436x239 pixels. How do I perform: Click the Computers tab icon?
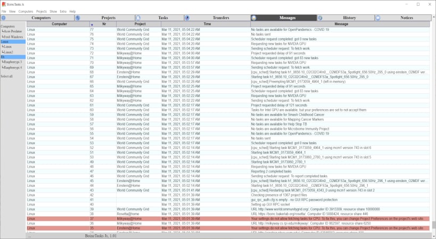pyautogui.click(x=4, y=18)
